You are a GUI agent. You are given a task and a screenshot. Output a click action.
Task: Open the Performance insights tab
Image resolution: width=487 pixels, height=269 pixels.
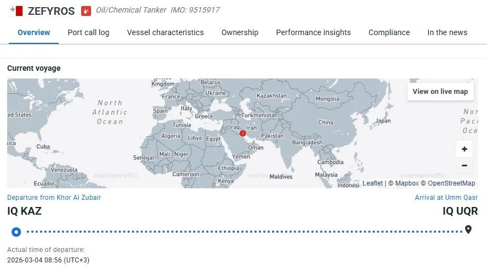pos(313,32)
